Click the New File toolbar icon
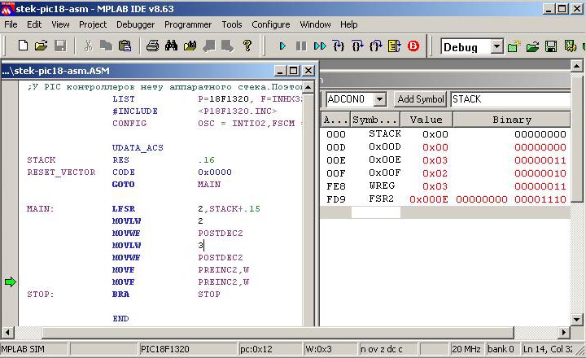Screen dimensions: 586x358 click(x=23, y=46)
